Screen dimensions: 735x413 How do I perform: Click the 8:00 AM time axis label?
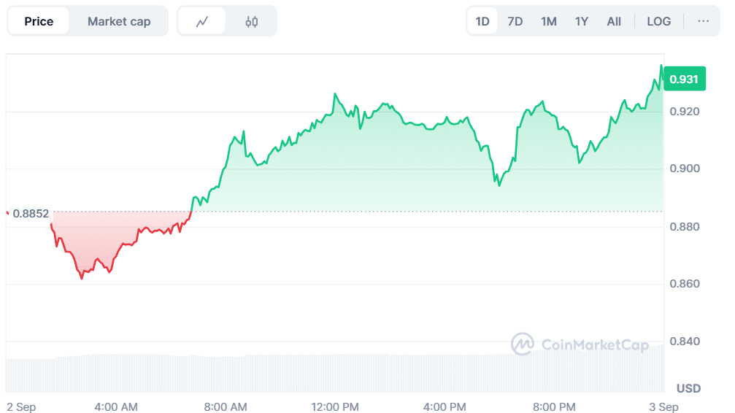[226, 406]
